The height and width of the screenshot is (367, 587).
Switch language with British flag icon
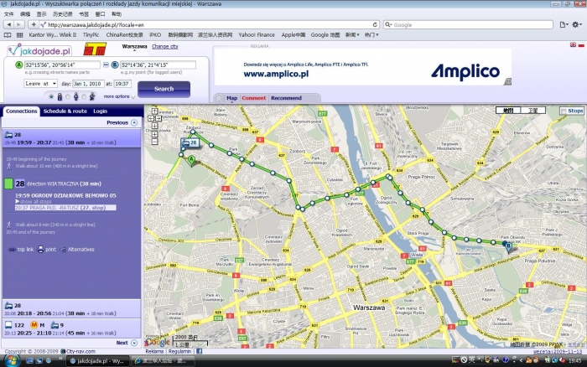coord(573,45)
